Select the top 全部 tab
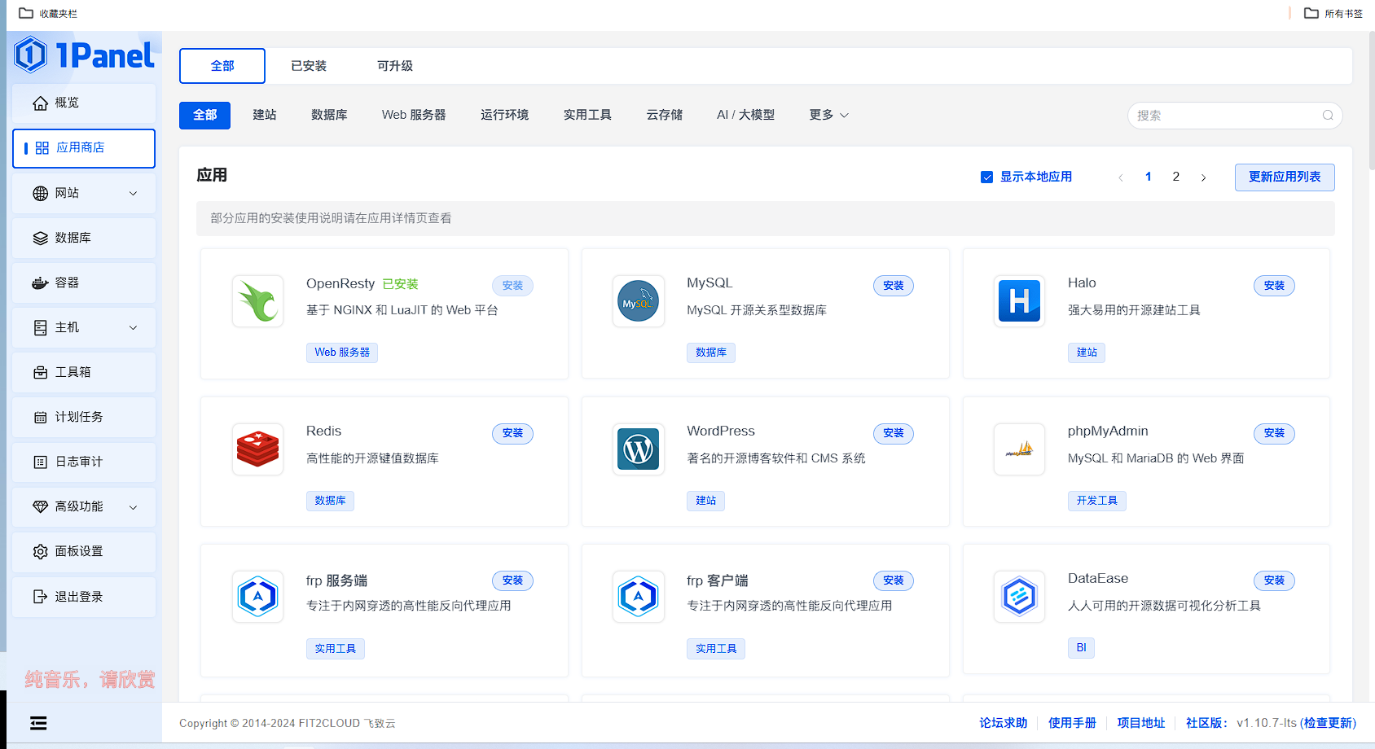The height and width of the screenshot is (749, 1375). click(222, 66)
